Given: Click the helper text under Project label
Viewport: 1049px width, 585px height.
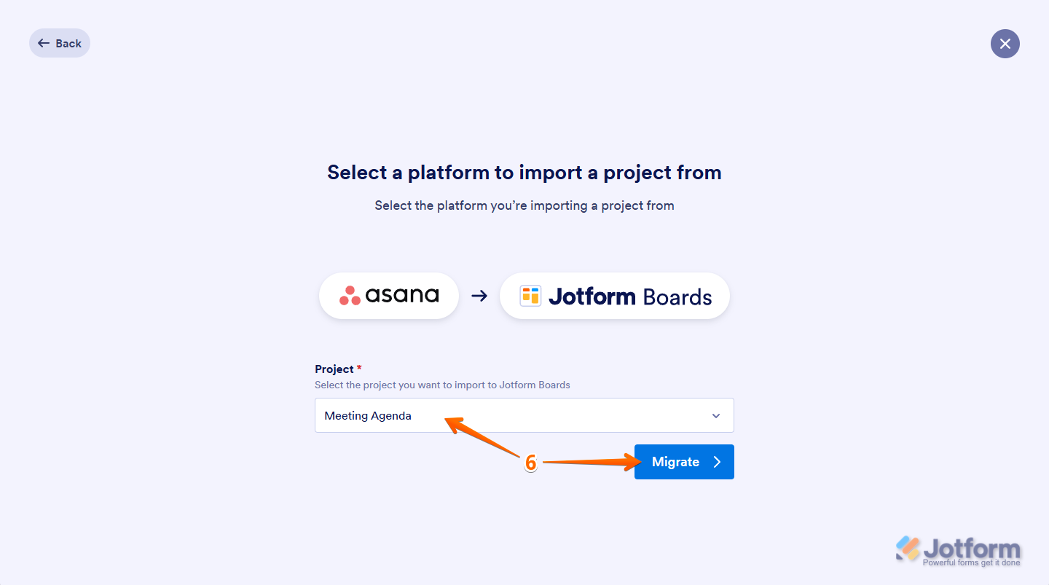Looking at the screenshot, I should [442, 385].
